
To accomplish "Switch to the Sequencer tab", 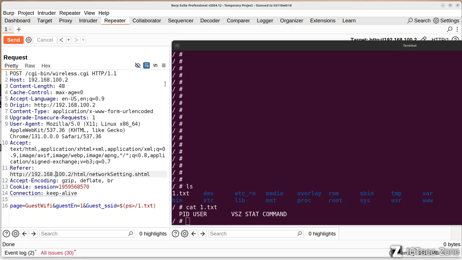I will (x=180, y=21).
